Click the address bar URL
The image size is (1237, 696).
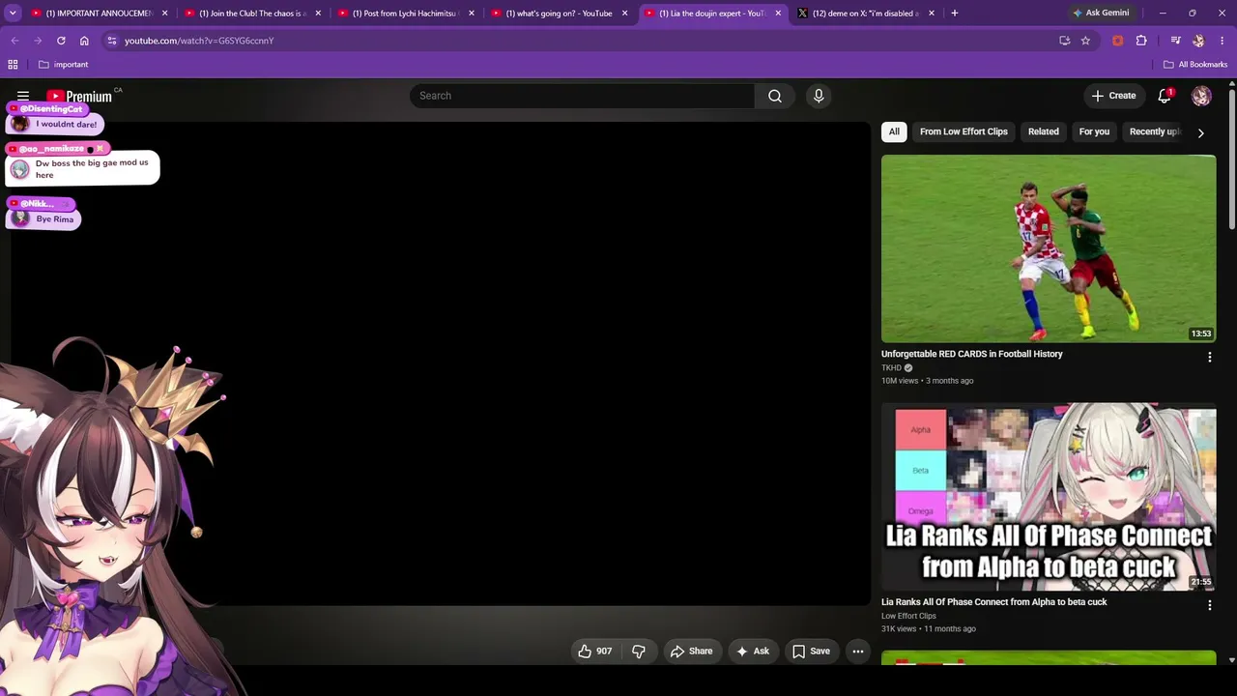(x=199, y=41)
